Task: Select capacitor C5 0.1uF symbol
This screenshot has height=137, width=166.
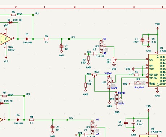Action: pyautogui.click(x=148, y=40)
